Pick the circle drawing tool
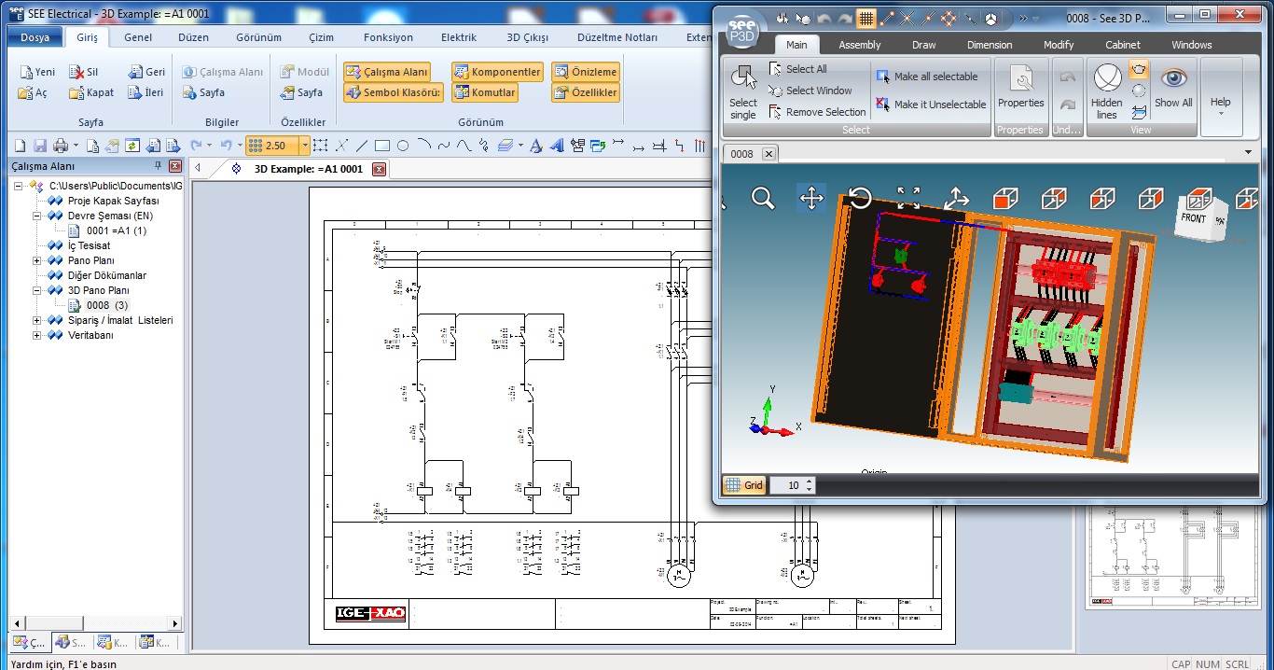This screenshot has height=670, width=1274. coord(403,146)
